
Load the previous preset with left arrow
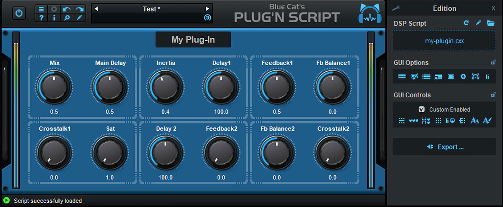pos(96,9)
